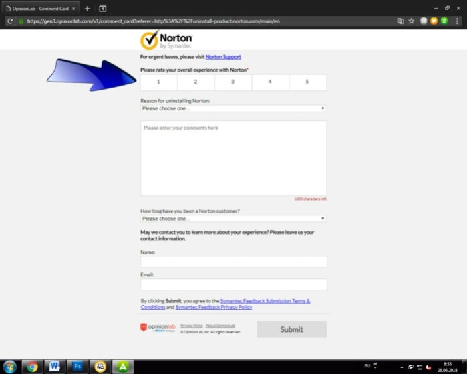The height and width of the screenshot is (374, 467).
Task: Open the About OpinionLab footer link
Action: coord(220,326)
